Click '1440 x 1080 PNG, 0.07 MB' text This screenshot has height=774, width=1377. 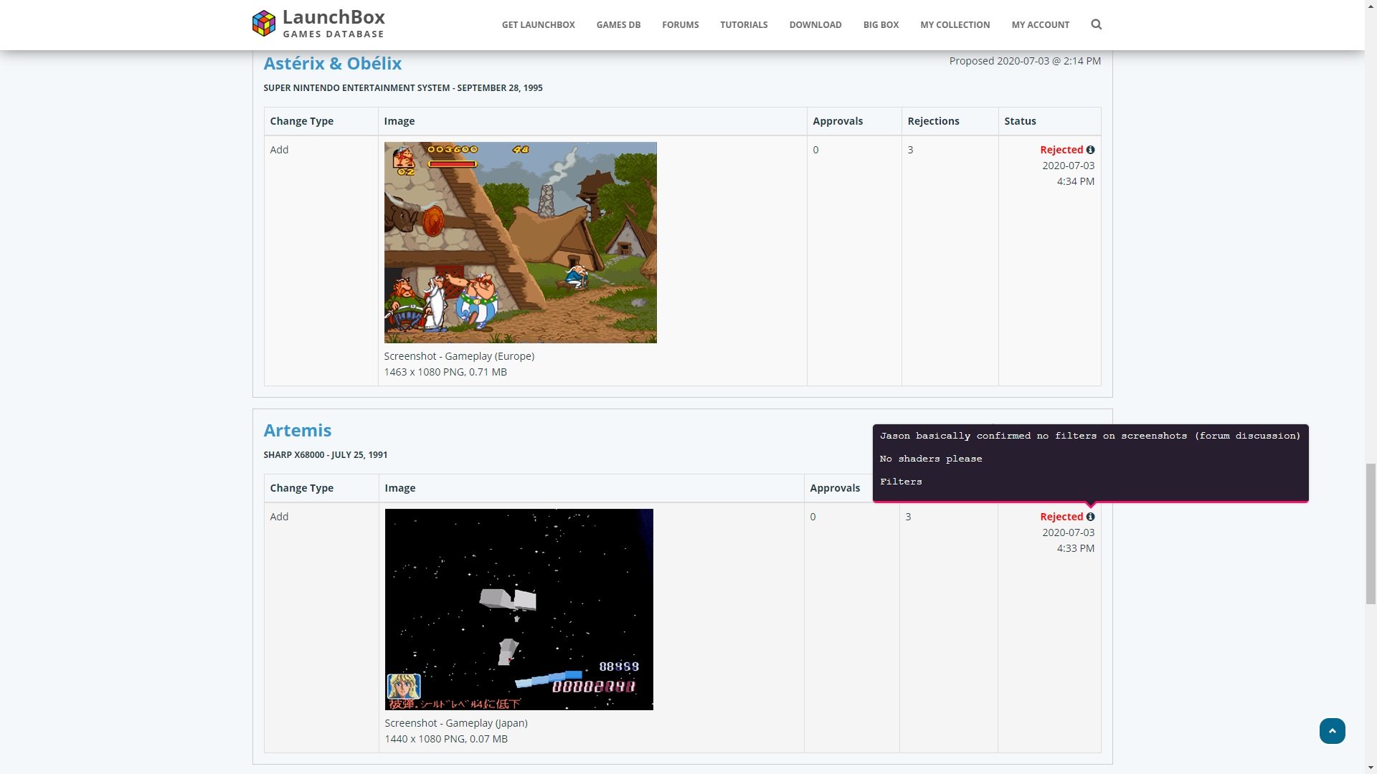pyautogui.click(x=446, y=739)
